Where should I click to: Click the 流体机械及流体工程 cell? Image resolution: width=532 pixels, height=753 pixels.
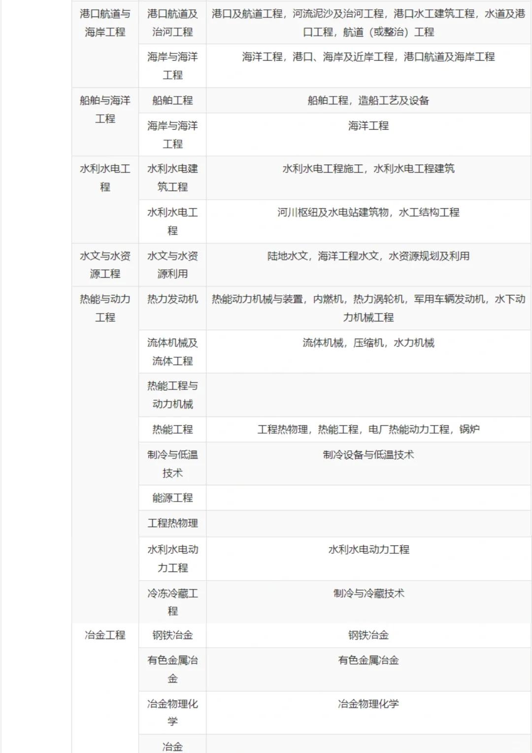click(x=172, y=350)
